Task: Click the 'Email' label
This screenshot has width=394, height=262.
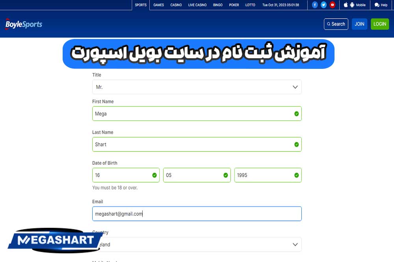Action: tap(97, 202)
